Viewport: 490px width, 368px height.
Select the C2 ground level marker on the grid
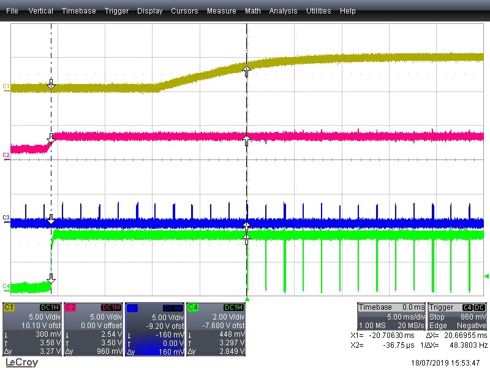click(6, 156)
